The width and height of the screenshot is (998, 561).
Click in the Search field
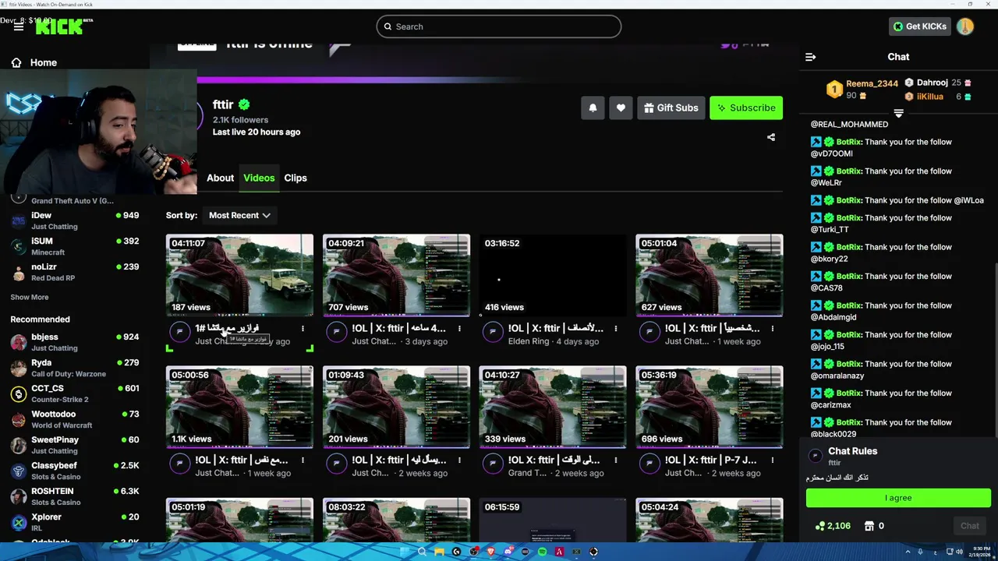[x=499, y=26]
